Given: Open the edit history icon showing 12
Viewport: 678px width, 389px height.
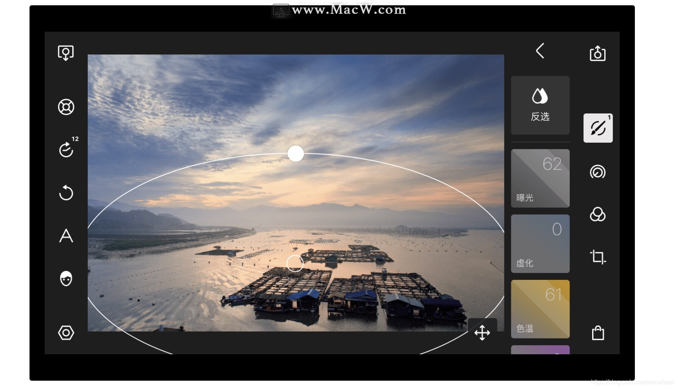Looking at the screenshot, I should [68, 147].
